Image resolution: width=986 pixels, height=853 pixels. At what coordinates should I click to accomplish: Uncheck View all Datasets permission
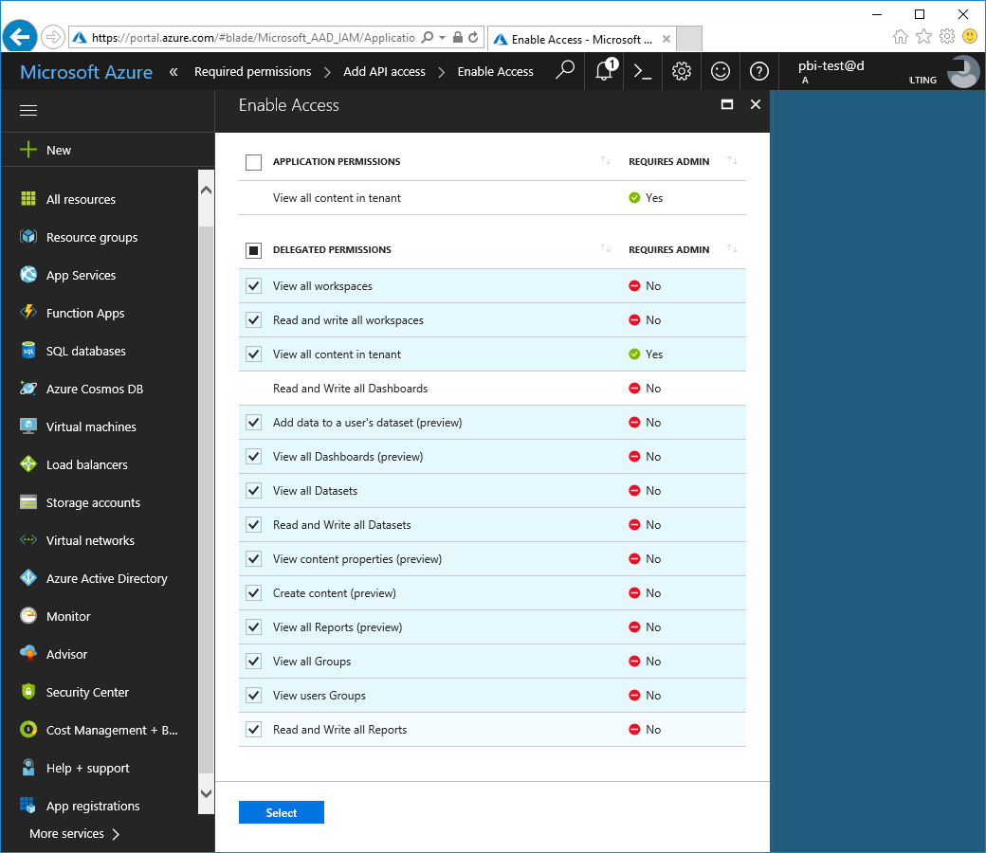[253, 490]
